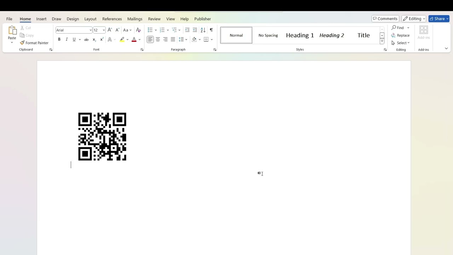Toggle align left
The height and width of the screenshot is (255, 453).
click(150, 39)
